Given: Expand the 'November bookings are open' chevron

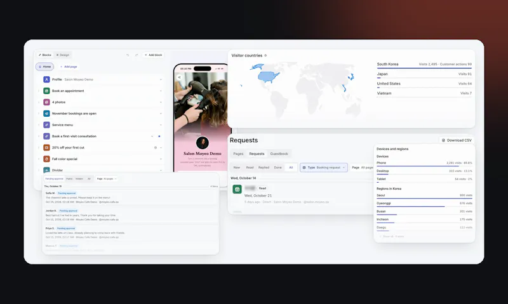Looking at the screenshot, I should 161,114.
